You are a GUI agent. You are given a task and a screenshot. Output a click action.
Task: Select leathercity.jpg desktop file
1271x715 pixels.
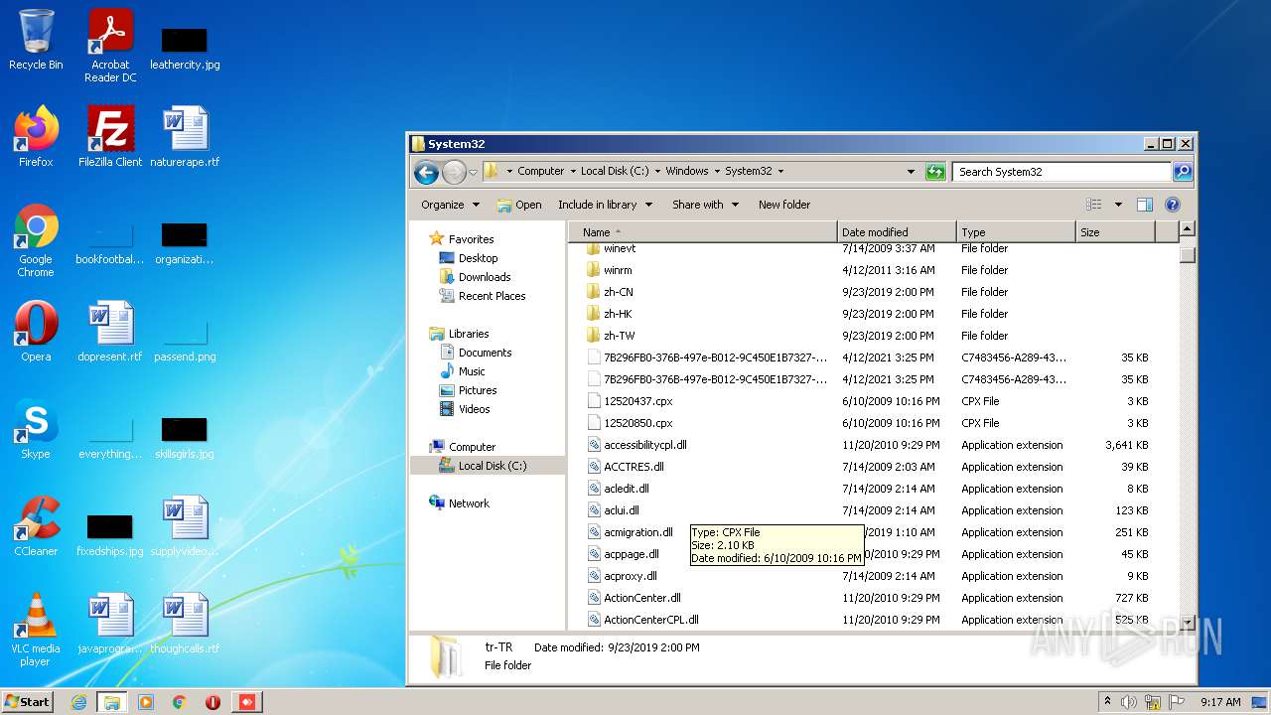tap(185, 48)
